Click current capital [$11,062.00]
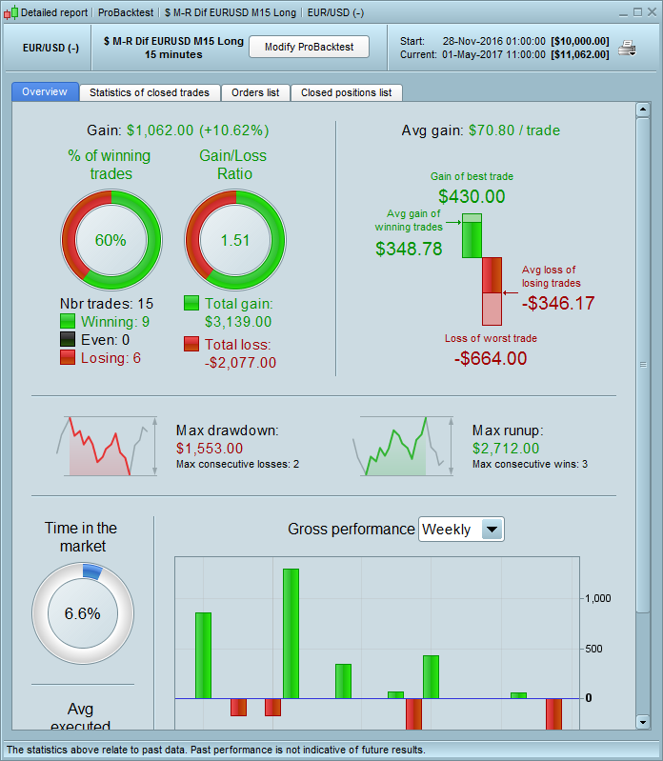 click(x=580, y=54)
